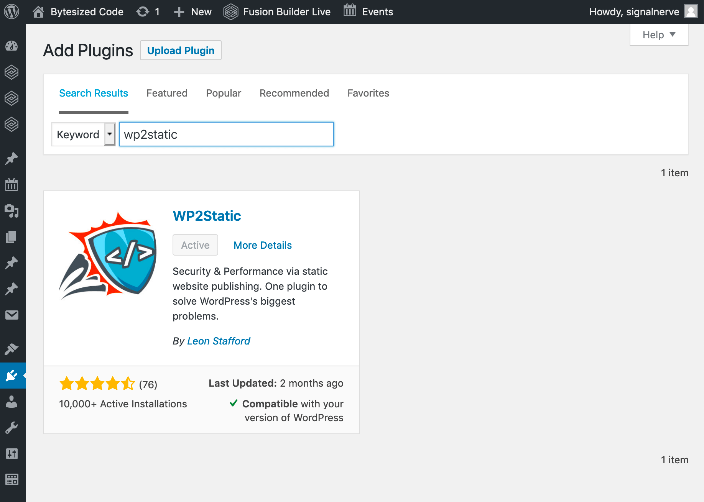704x502 pixels.
Task: Open the Keyword filter dropdown
Action: click(83, 134)
